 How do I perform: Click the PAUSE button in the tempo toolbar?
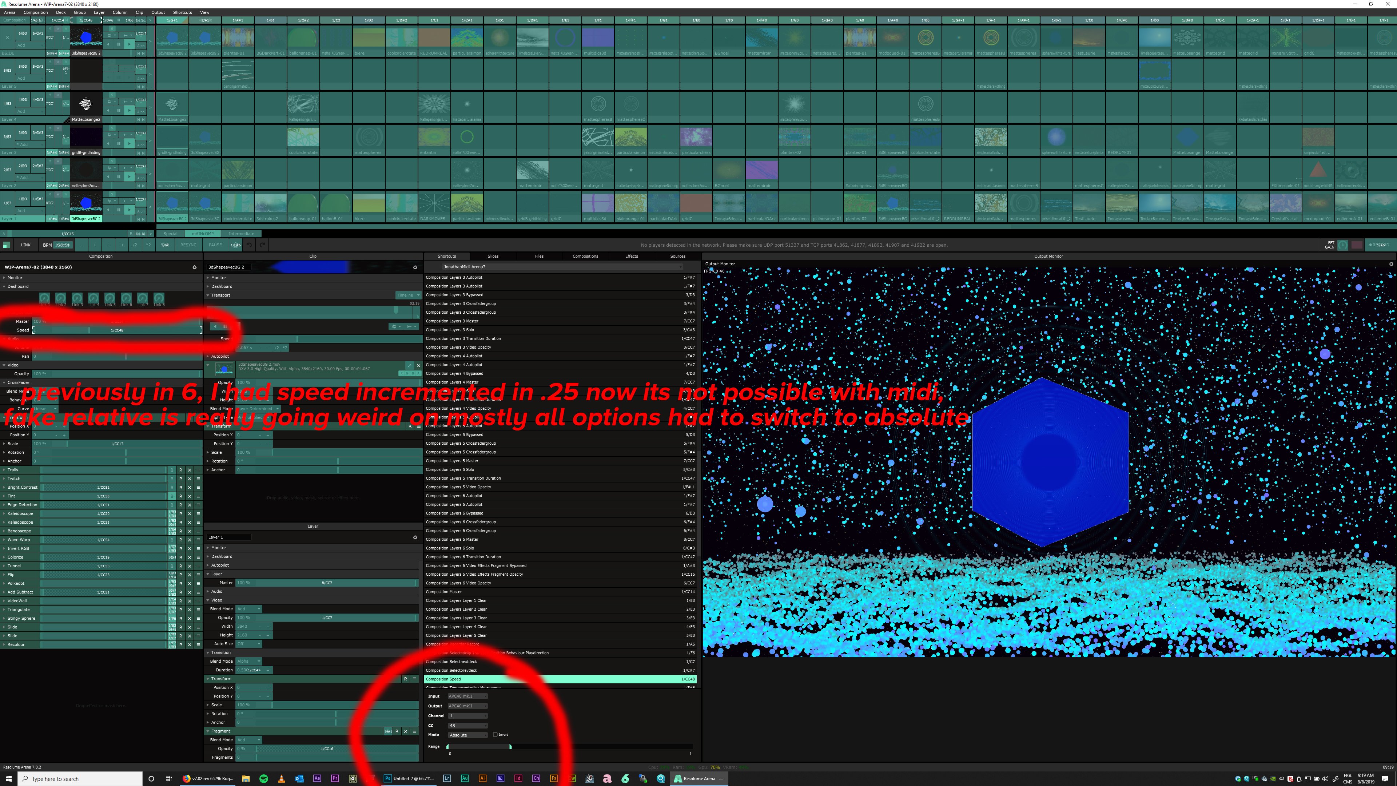click(215, 245)
